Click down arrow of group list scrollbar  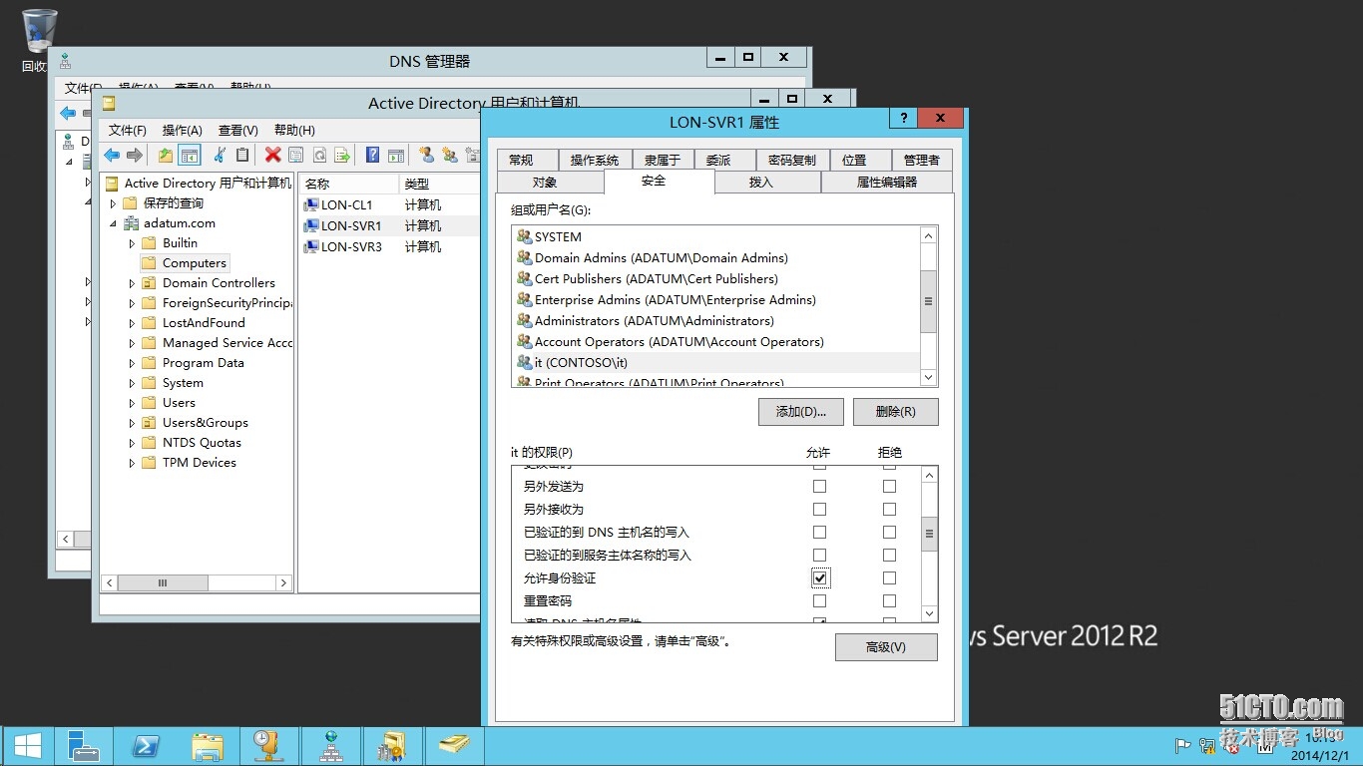[929, 378]
